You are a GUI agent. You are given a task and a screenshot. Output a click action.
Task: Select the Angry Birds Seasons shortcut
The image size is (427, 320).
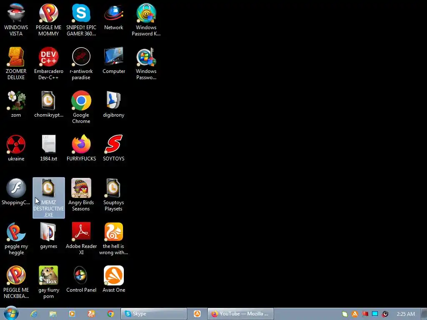81,195
